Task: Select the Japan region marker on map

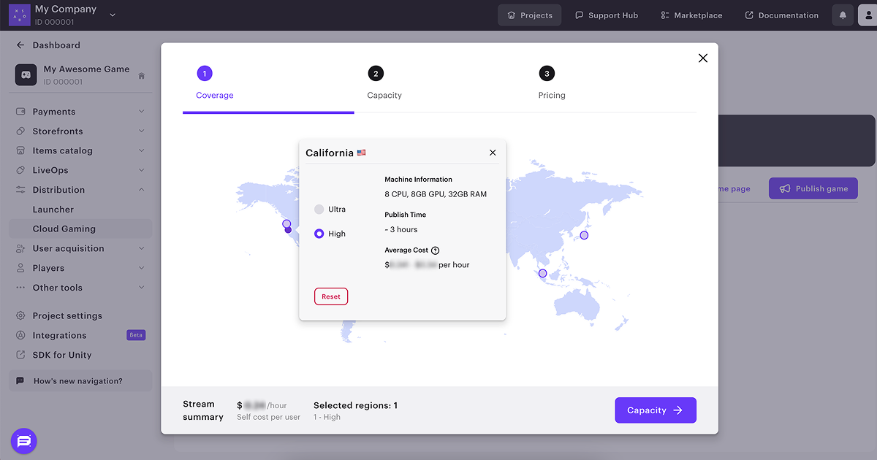Action: pos(584,235)
